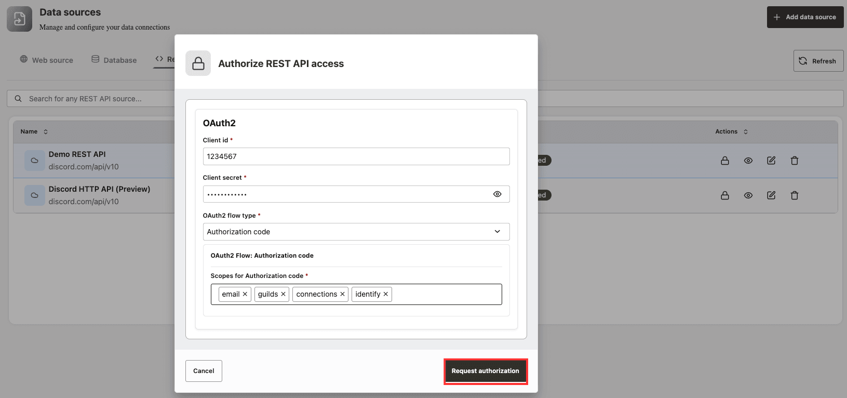Click the email scope tag text

tap(231, 294)
